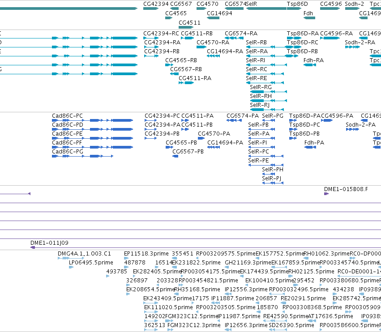Image resolution: width=381 pixels, height=332 pixels.
Task: Click protein CG4511-PB label
Action: [197, 125]
